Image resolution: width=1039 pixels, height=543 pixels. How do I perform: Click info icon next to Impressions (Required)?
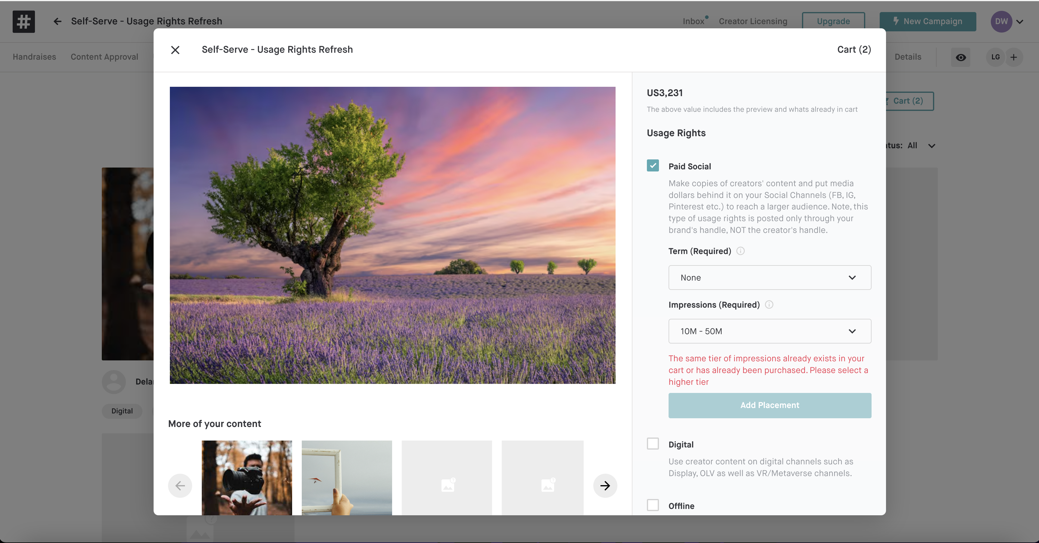pyautogui.click(x=769, y=305)
